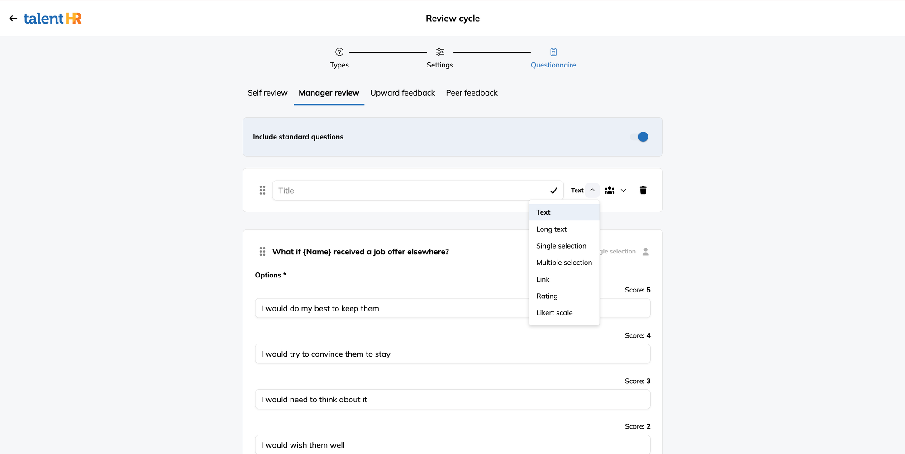
Task: Go to the Types step icon
Action: (x=339, y=52)
